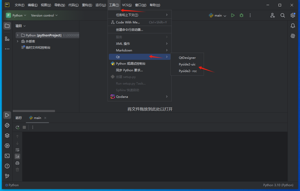Click the Debug main bug icon
300x191 pixels.
click(x=241, y=15)
